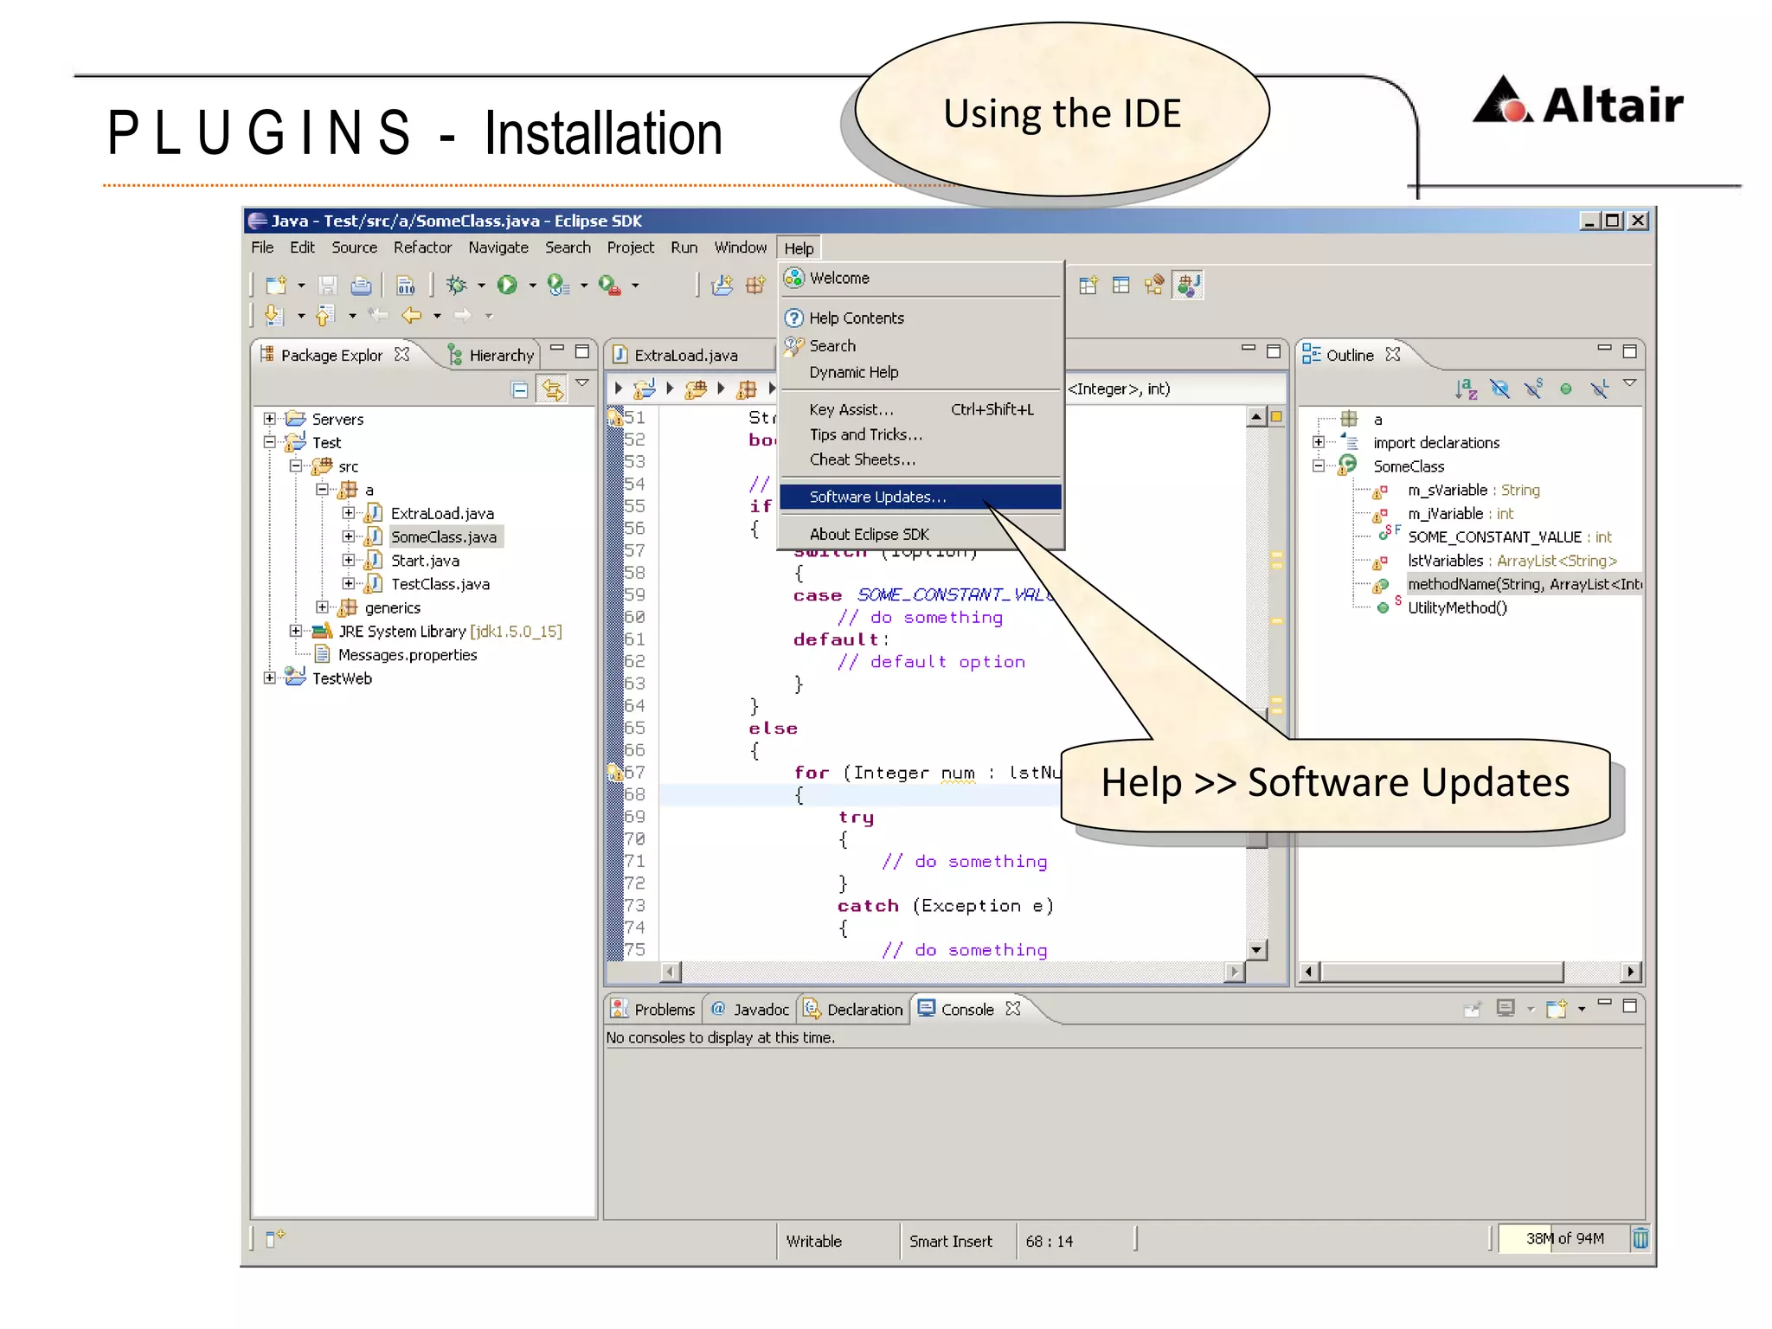The image size is (1772, 1329).
Task: Toggle alphabetical Sort in Outline toolbar
Action: [1466, 389]
